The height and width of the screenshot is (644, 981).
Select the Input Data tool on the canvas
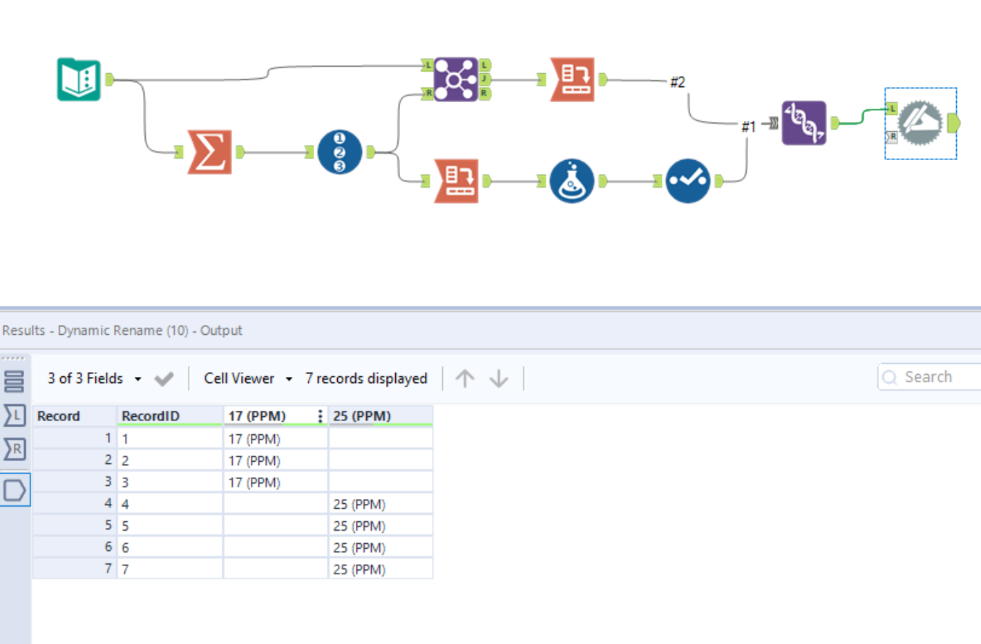79,79
